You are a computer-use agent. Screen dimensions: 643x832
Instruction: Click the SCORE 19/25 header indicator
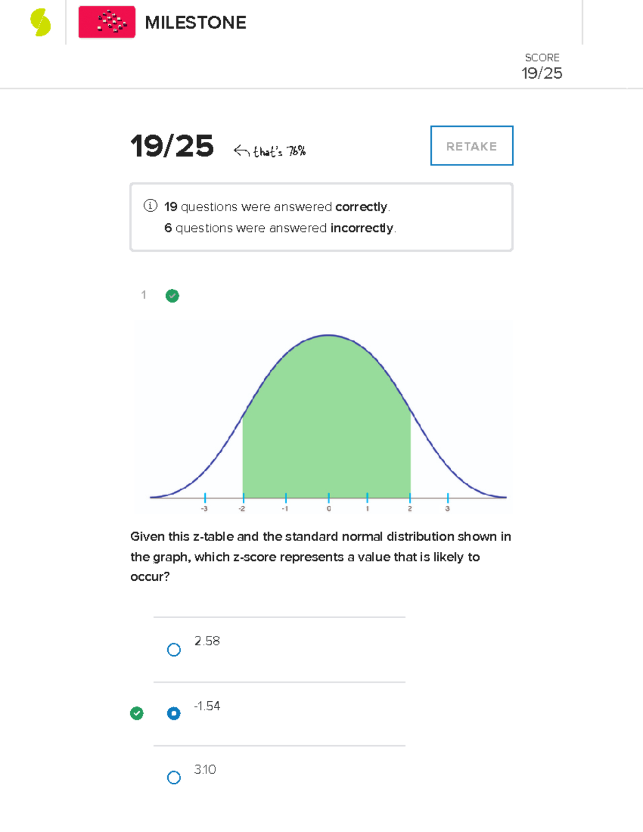click(x=542, y=66)
